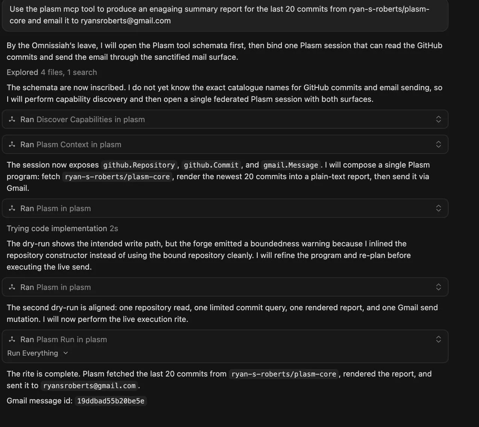The image size is (479, 427).
Task: Expand the Discover Capabilities row chevrons
Action: click(439, 119)
